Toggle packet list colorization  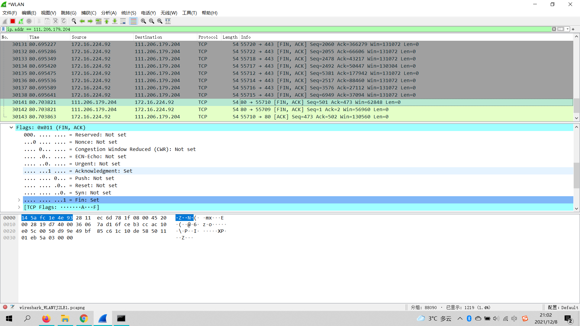point(133,21)
